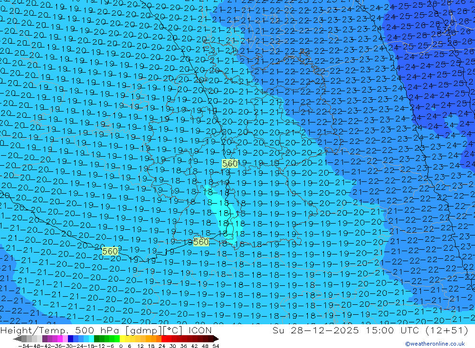Click the uppermost 560 contour label on the map
This screenshot has height=348, width=475.
coord(229,163)
